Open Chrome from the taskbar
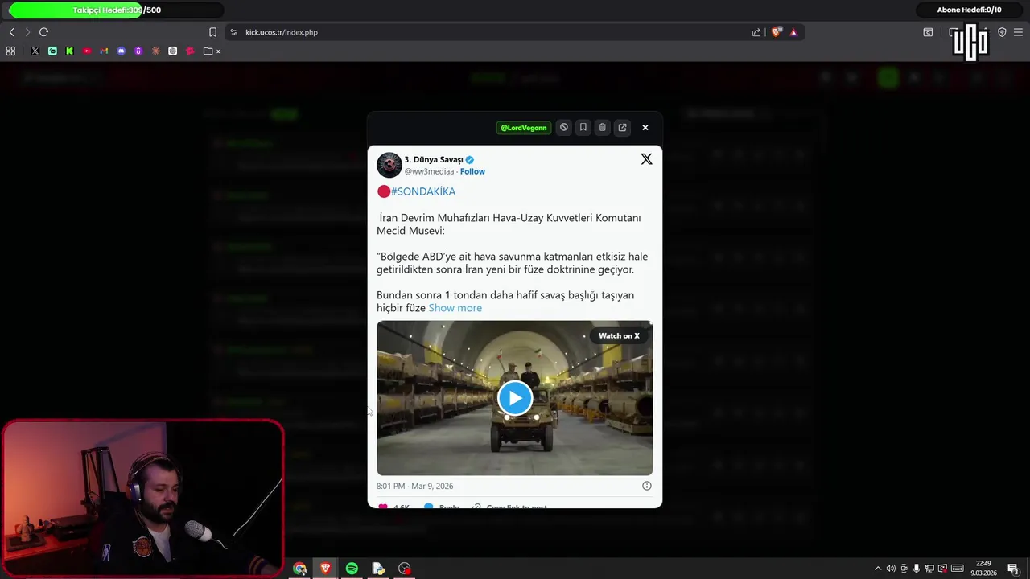 [x=300, y=569]
